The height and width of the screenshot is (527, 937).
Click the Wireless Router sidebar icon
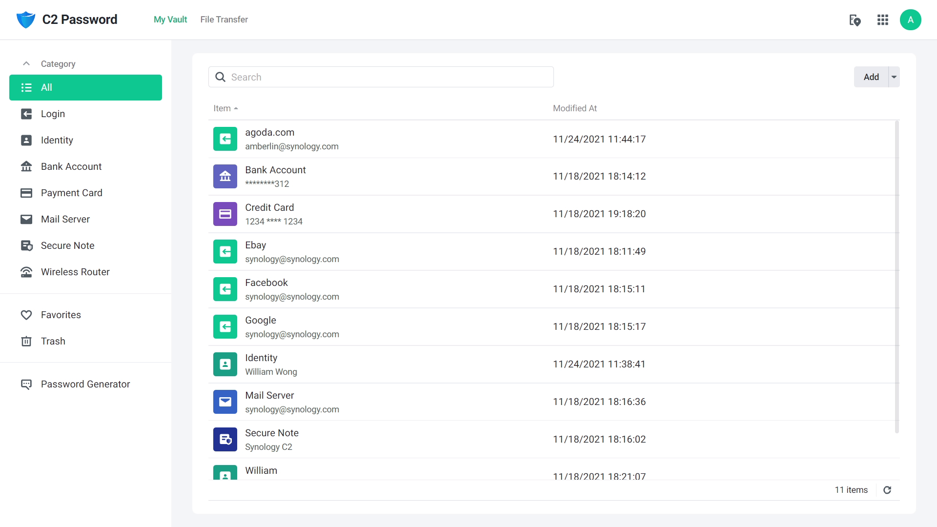[26, 272]
